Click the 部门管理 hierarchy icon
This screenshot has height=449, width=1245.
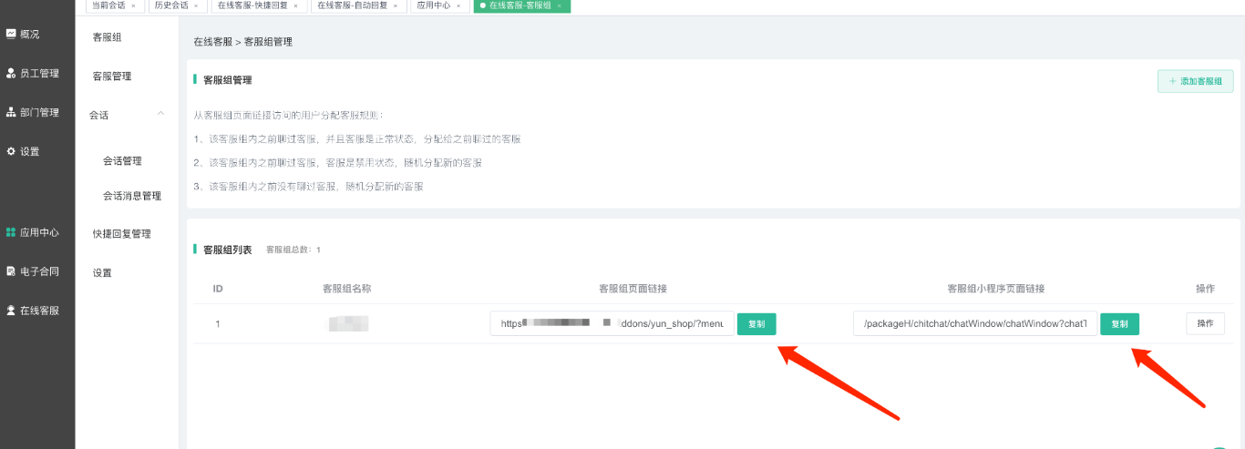[x=11, y=112]
